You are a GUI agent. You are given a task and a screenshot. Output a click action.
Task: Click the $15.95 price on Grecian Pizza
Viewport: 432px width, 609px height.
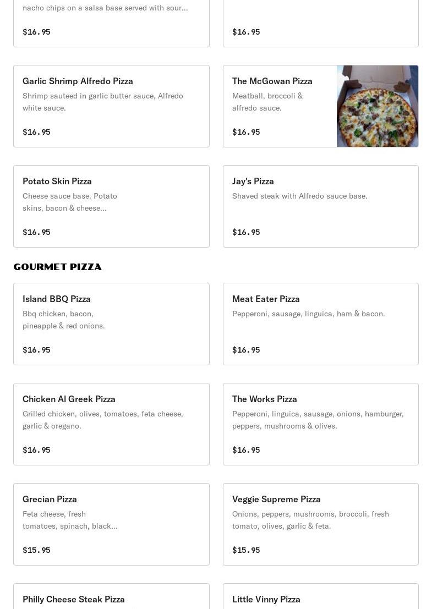(x=36, y=550)
